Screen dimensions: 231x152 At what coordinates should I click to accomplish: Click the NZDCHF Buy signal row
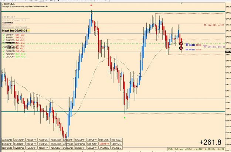(14, 54)
